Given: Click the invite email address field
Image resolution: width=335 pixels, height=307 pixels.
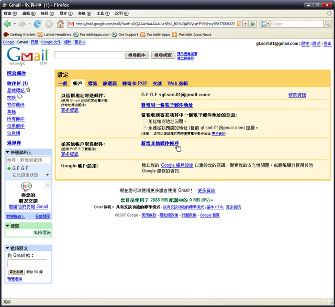Looking at the screenshot, I should pyautogui.click(x=27, y=263).
